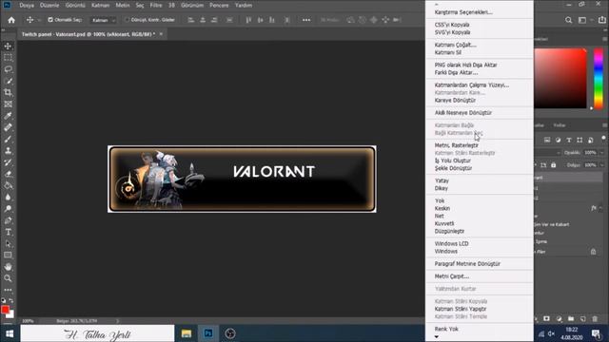Select the Eraser tool
Screen dimensions: 609x342
click(8, 174)
